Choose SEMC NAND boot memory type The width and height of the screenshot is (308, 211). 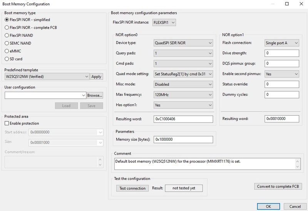[7, 43]
